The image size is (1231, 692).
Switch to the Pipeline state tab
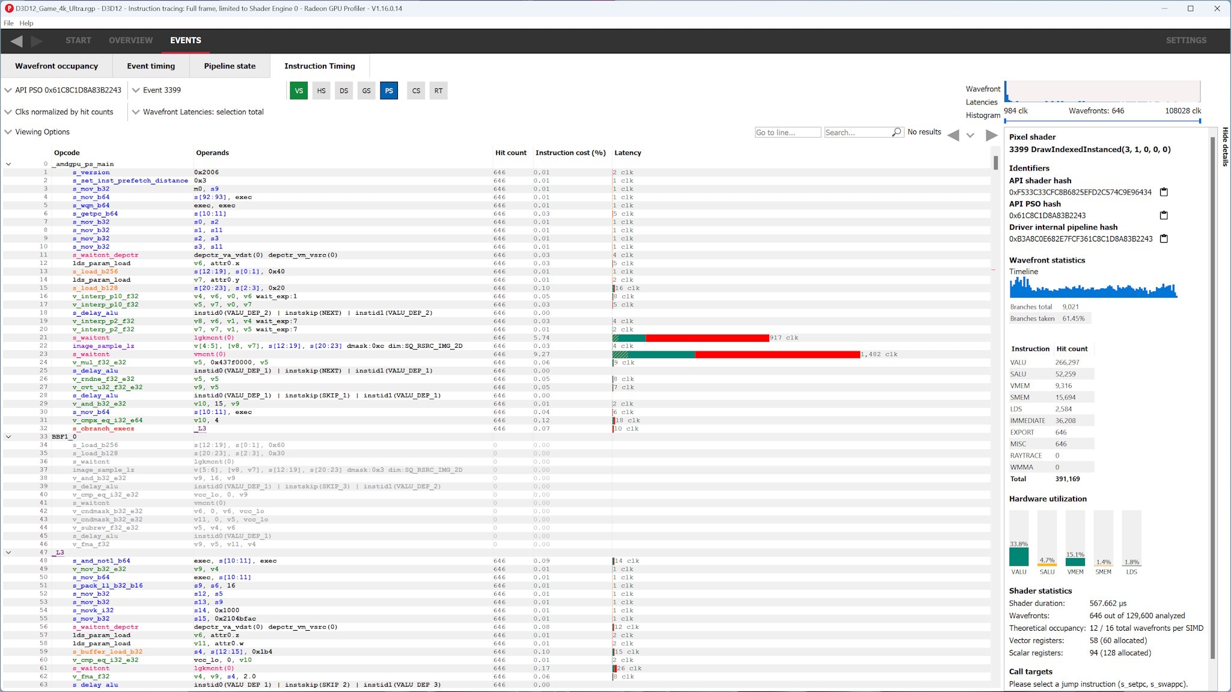[x=230, y=66]
